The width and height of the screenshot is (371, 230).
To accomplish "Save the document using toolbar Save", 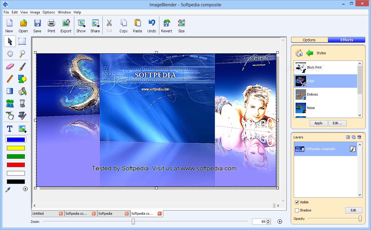I will coord(37,26).
